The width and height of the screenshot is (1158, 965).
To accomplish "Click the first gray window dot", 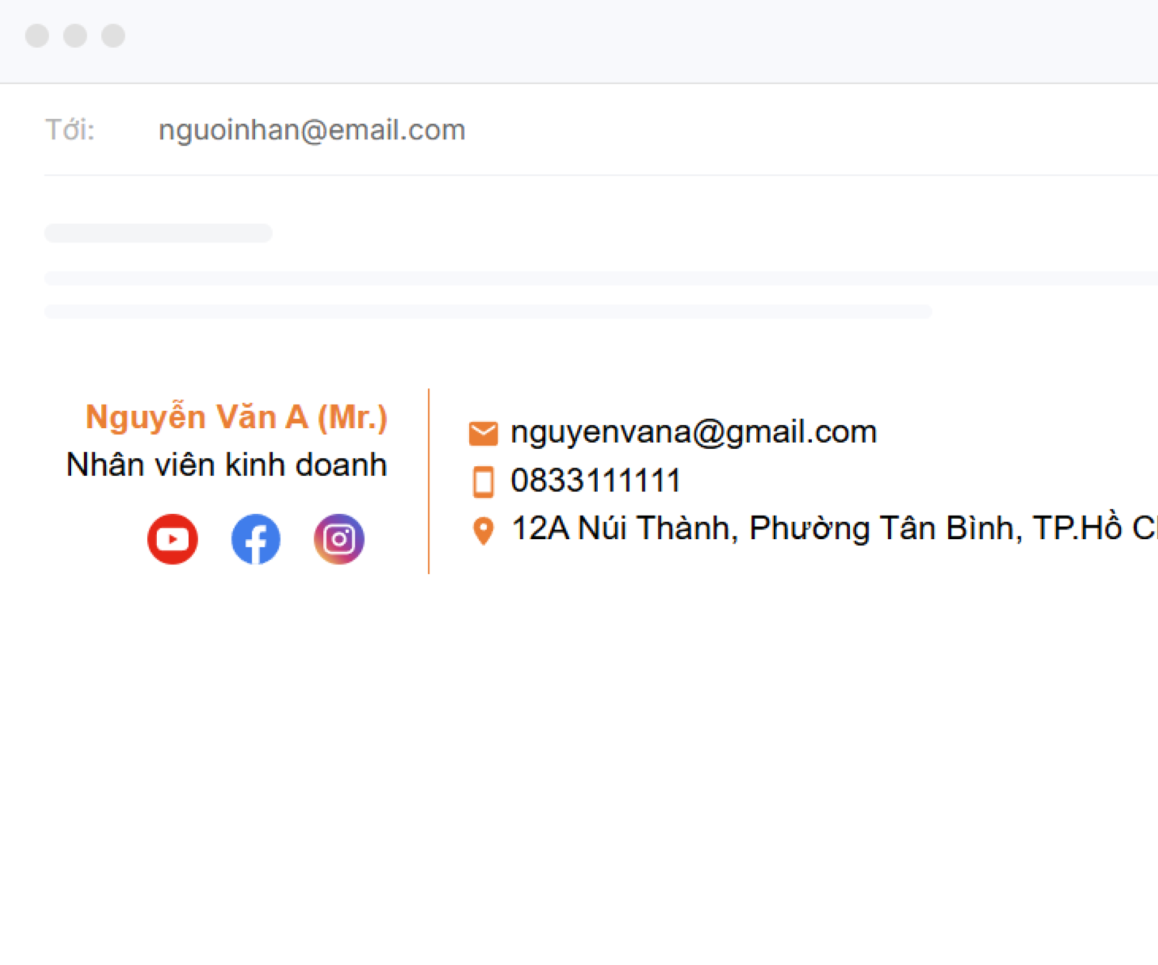I will coord(37,36).
